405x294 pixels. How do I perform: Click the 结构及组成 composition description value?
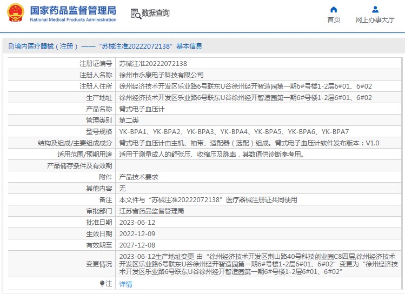249,143
